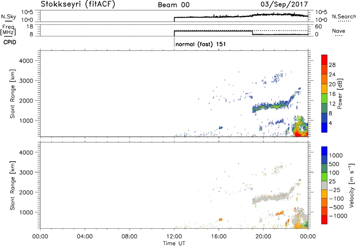Click the "Velocity [m s⁻¹]" colorbar label
Screen dimensions: 356x246
[352, 185]
